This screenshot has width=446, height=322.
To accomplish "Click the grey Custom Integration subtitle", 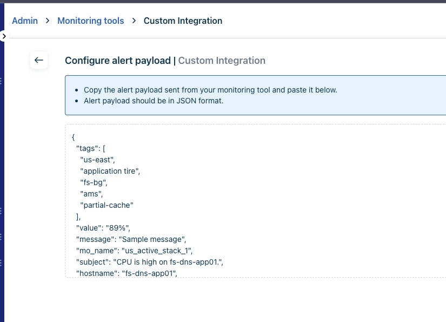I will [x=222, y=61].
